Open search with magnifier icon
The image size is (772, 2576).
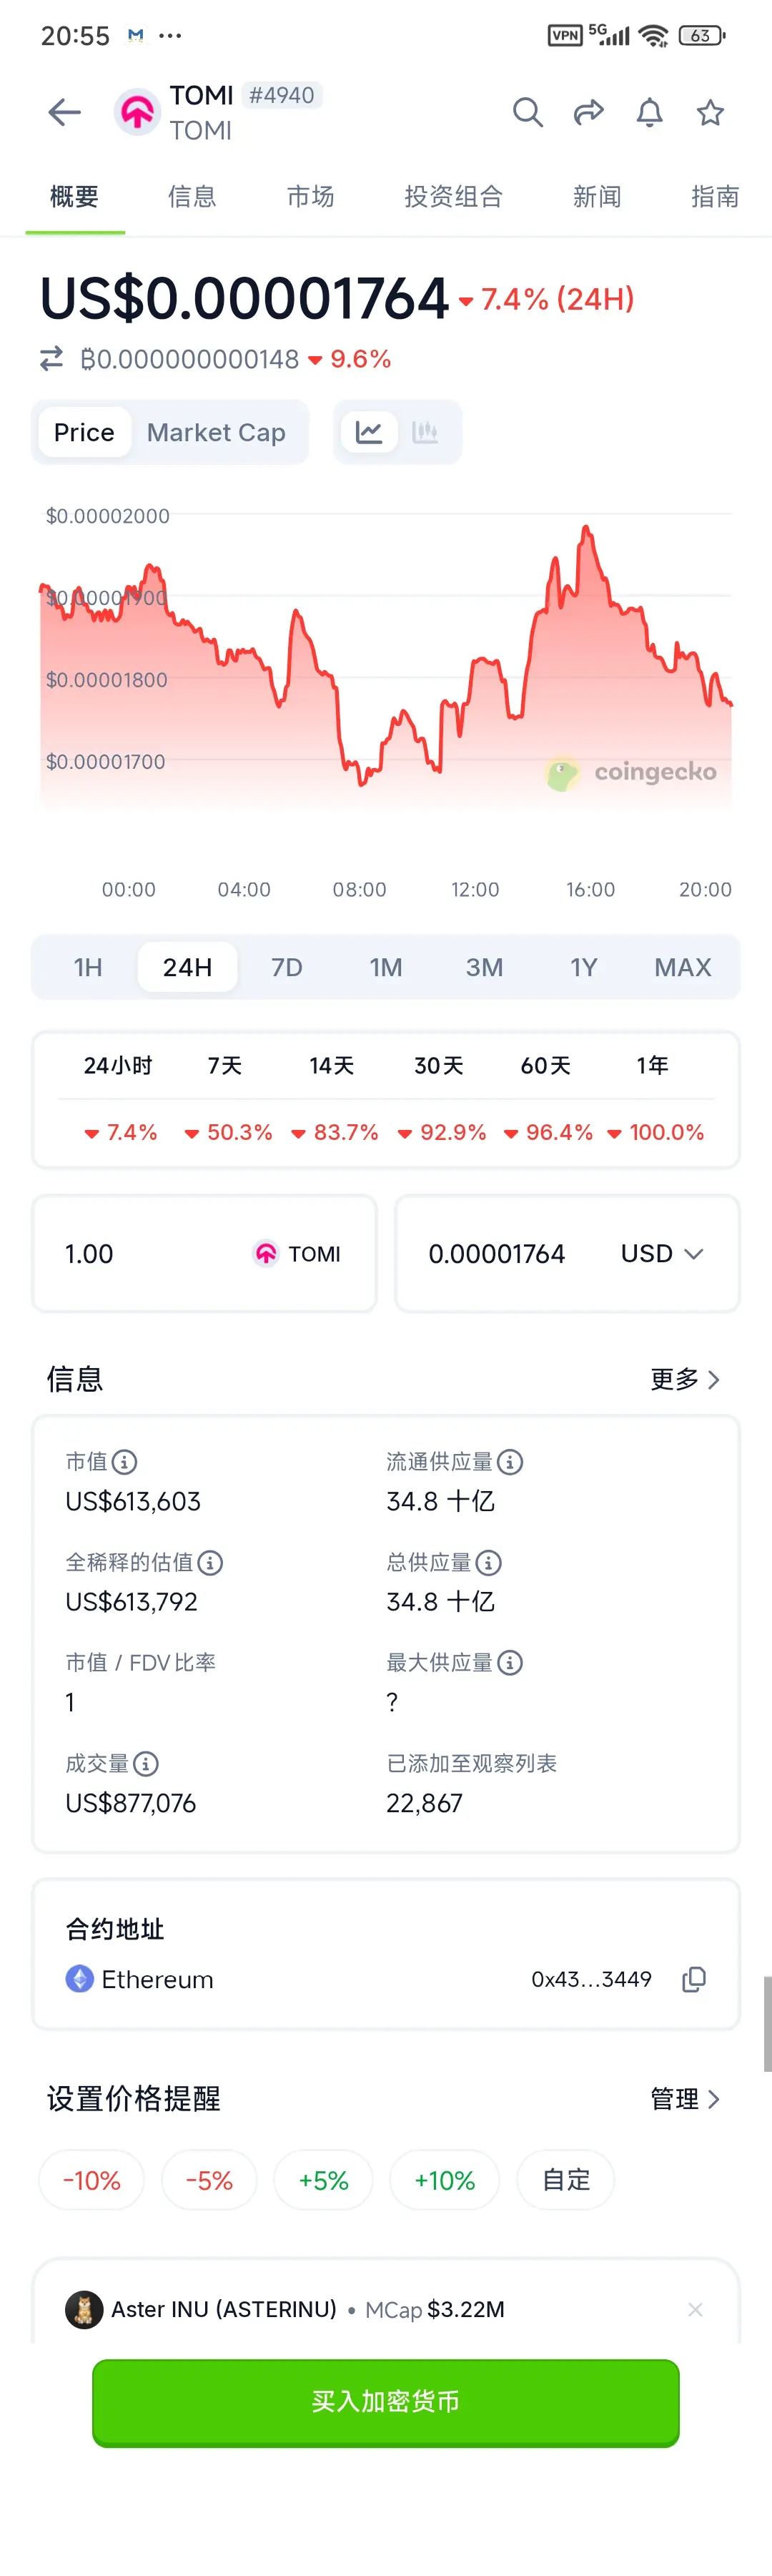[528, 113]
